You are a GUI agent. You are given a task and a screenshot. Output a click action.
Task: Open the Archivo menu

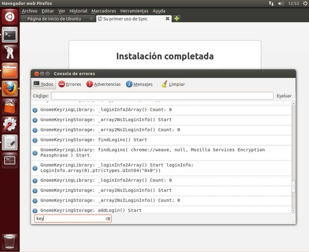click(x=29, y=11)
